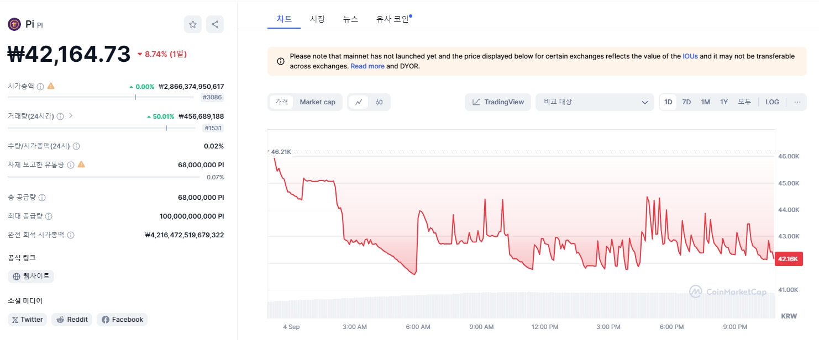The width and height of the screenshot is (819, 340).
Task: Click 4 Sep date axis label
Action: tap(291, 327)
